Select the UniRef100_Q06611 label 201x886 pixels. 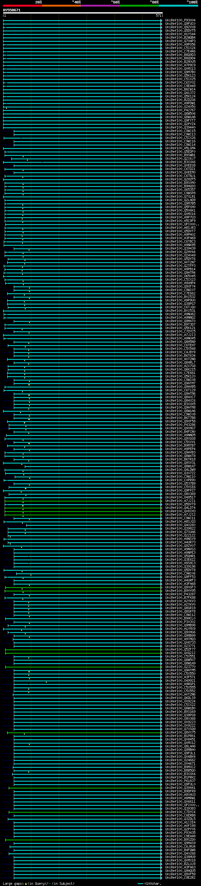[180, 802]
